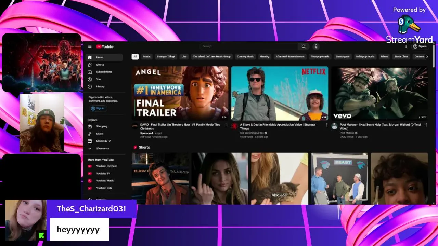Open History in the sidebar
This screenshot has height=246, width=438.
[x=104, y=86]
